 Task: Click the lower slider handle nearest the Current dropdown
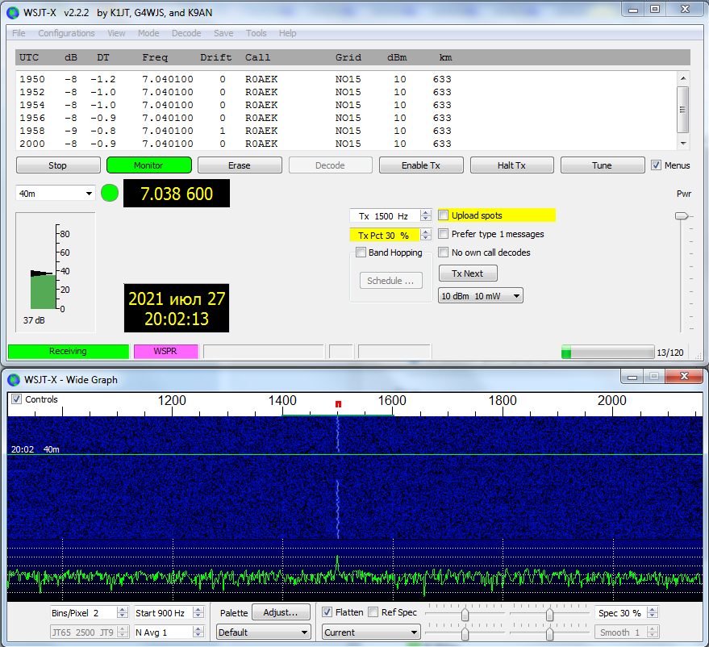[x=465, y=634]
